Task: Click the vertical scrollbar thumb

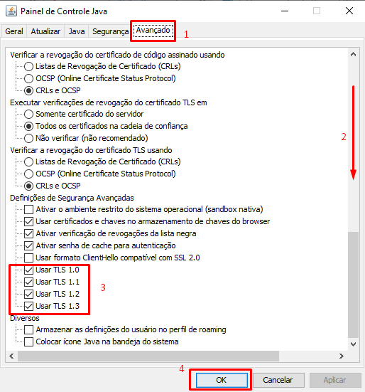Action: pyautogui.click(x=353, y=285)
